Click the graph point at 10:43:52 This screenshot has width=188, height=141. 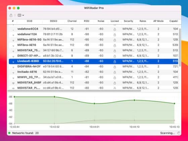54,97
